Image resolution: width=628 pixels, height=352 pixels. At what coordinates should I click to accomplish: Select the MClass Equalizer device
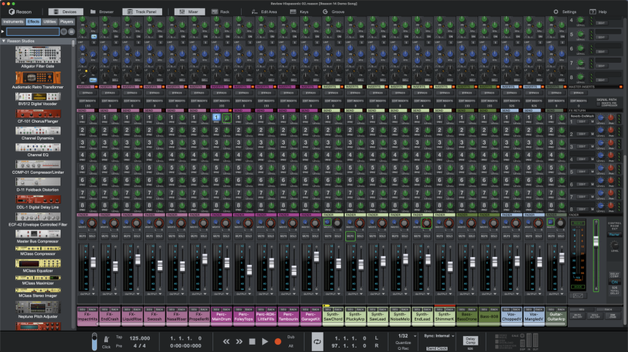click(38, 266)
